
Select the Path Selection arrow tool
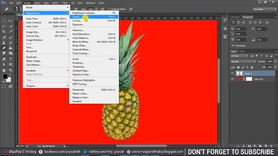pyautogui.click(x=4, y=65)
